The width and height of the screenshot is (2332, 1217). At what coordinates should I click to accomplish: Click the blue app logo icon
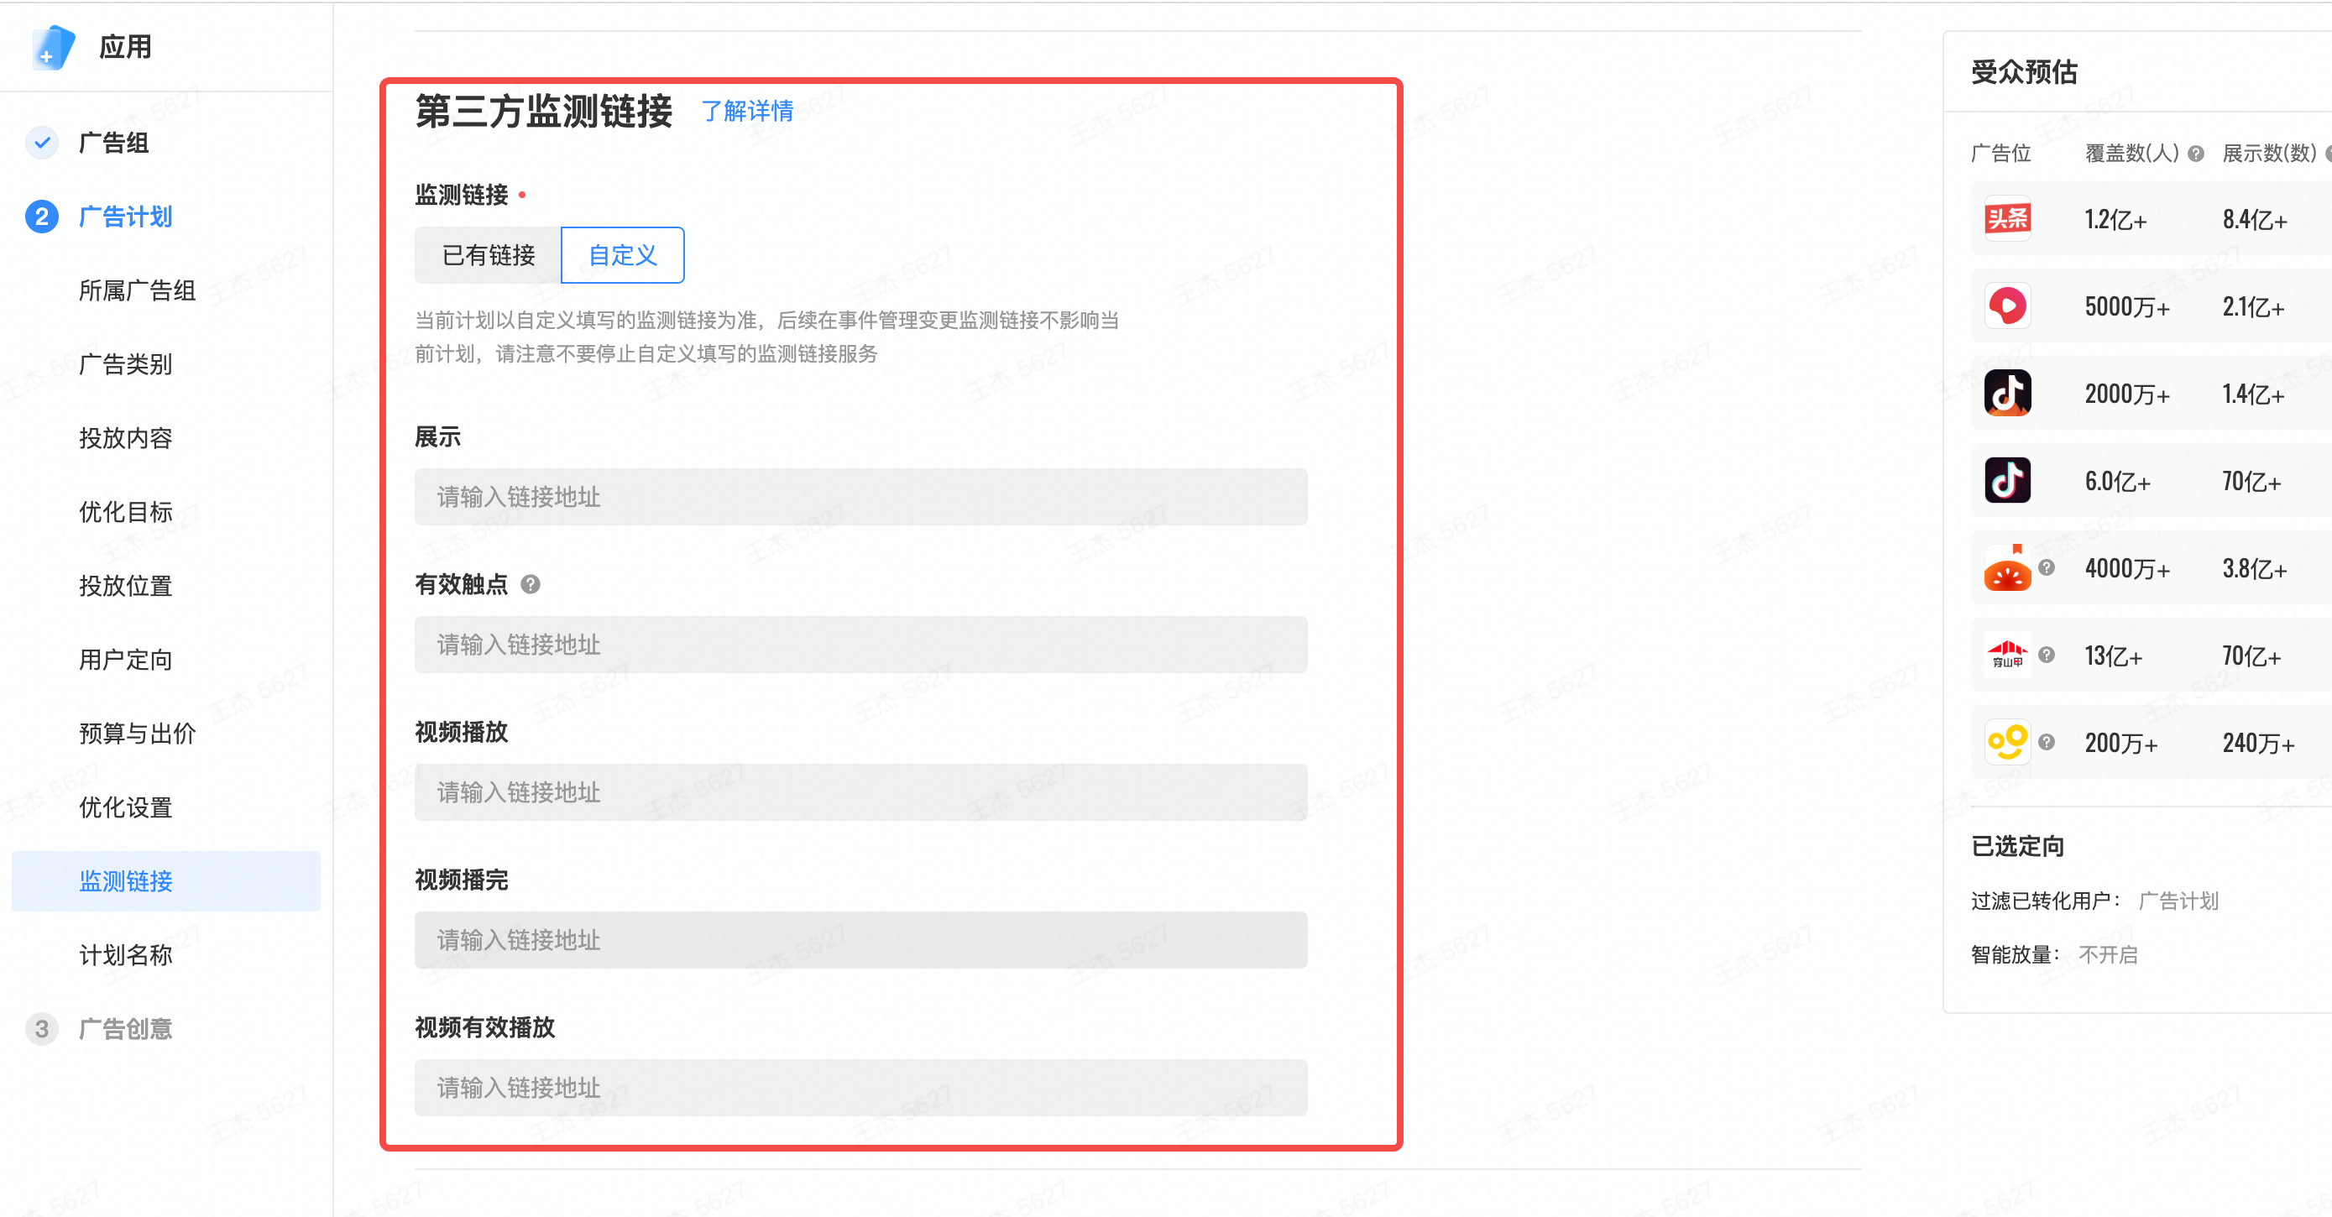pyautogui.click(x=53, y=47)
